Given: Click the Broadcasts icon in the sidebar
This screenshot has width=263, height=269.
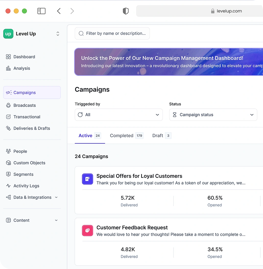Looking at the screenshot, I should coord(8,105).
